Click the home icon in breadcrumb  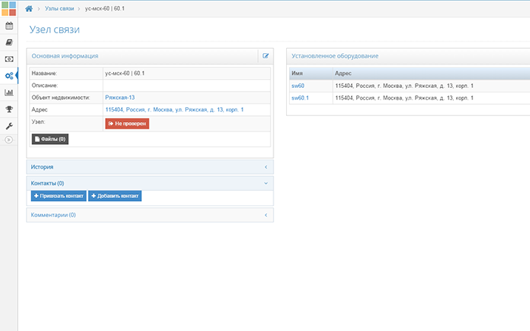29,8
